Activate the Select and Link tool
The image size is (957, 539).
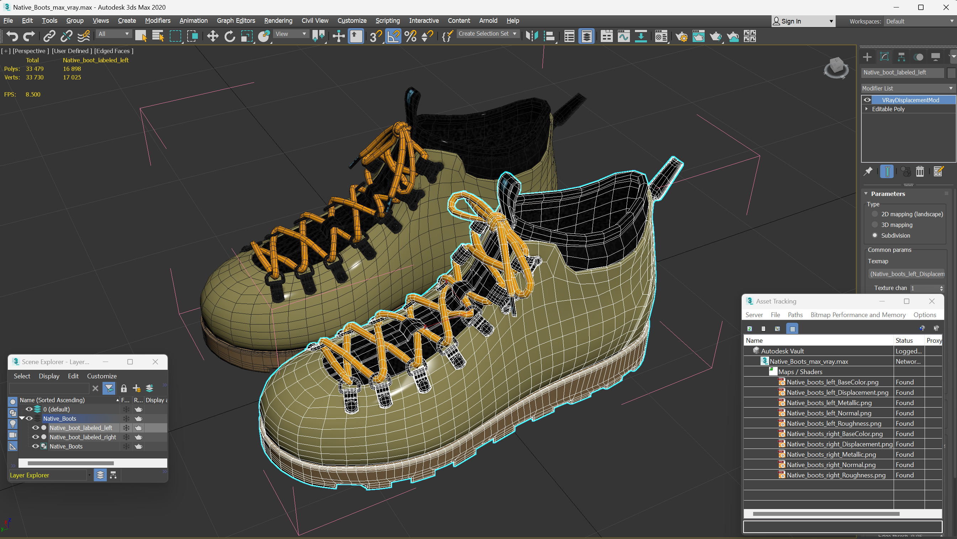(x=49, y=36)
